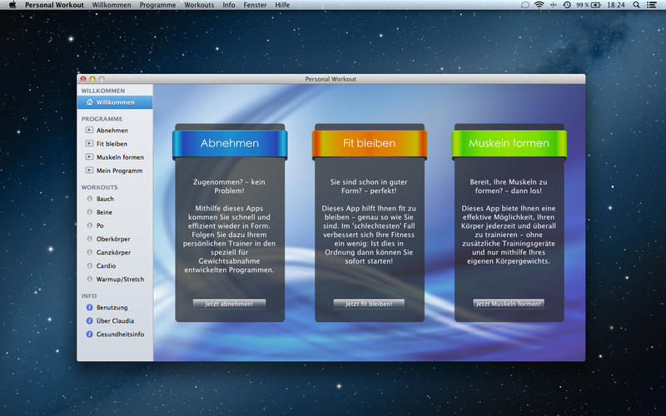Click the info icon beside Benutzung

tap(89, 308)
